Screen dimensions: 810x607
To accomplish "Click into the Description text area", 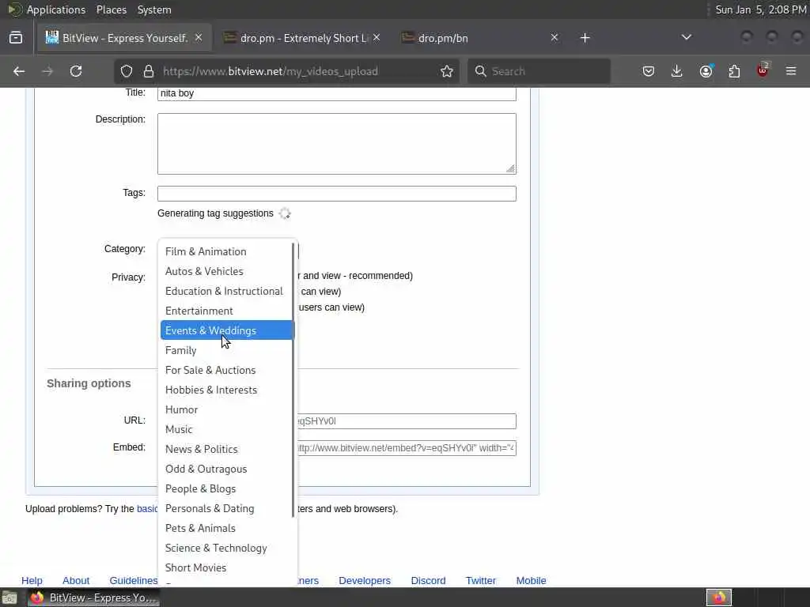I will tap(337, 144).
